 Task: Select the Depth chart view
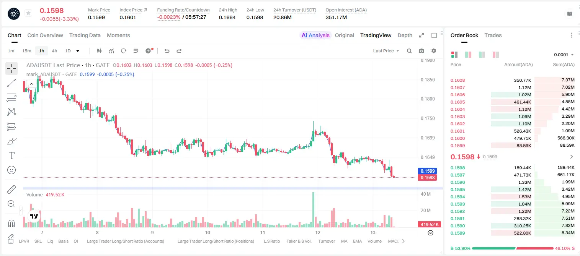[x=405, y=35]
